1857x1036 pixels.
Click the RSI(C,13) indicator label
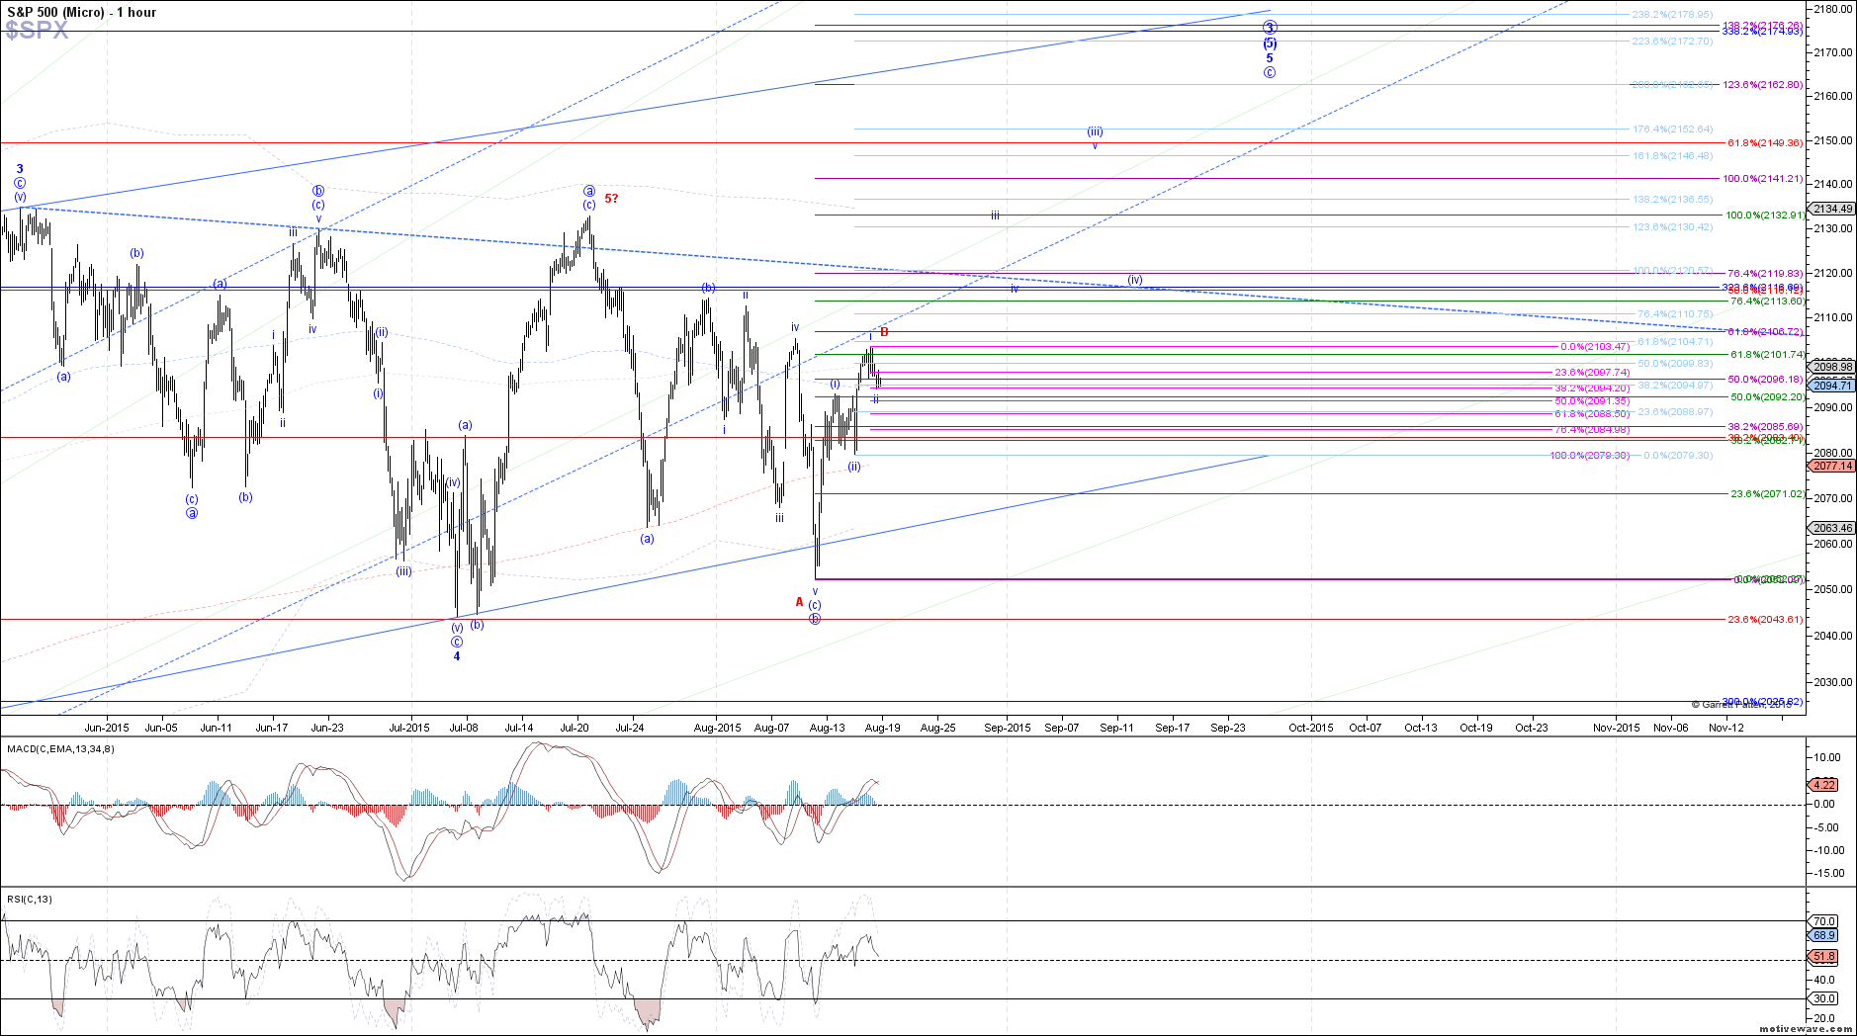pos(30,899)
